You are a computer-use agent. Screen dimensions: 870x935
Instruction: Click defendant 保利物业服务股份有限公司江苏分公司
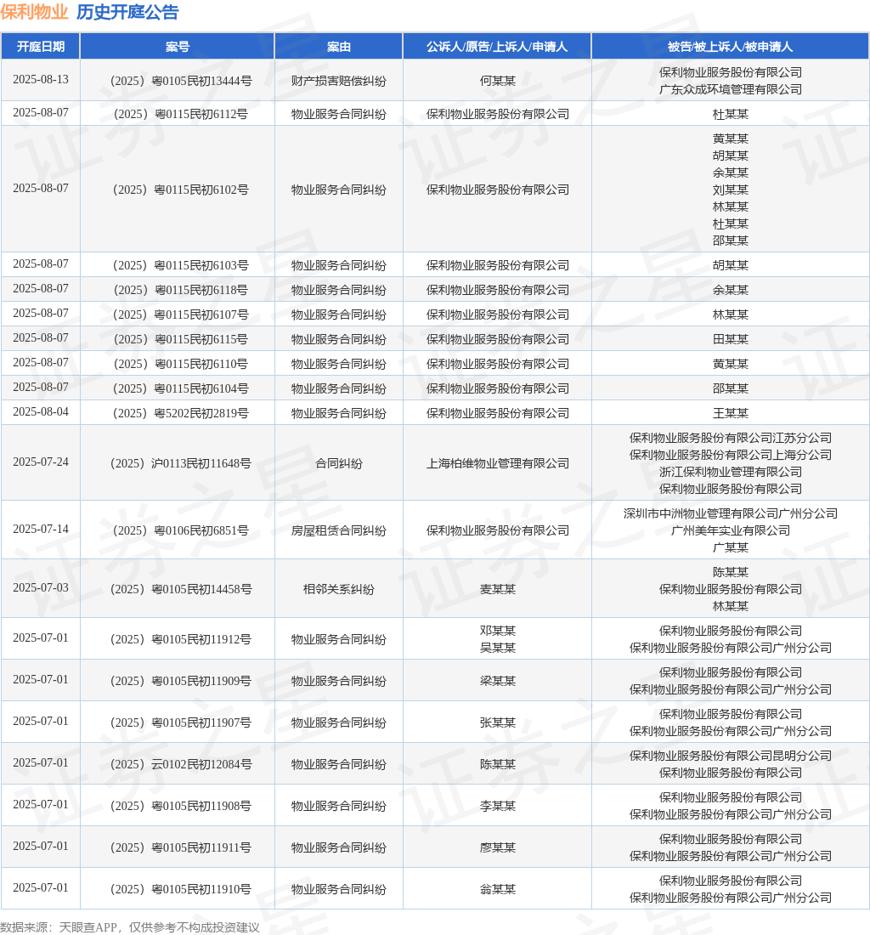(x=730, y=438)
